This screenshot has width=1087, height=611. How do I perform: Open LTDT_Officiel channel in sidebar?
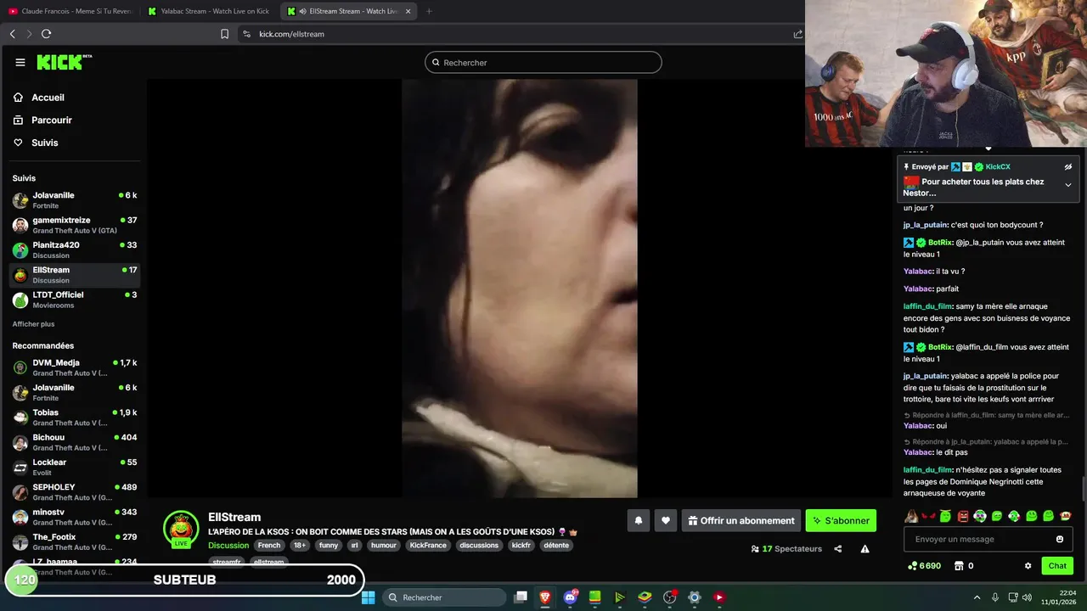point(75,300)
